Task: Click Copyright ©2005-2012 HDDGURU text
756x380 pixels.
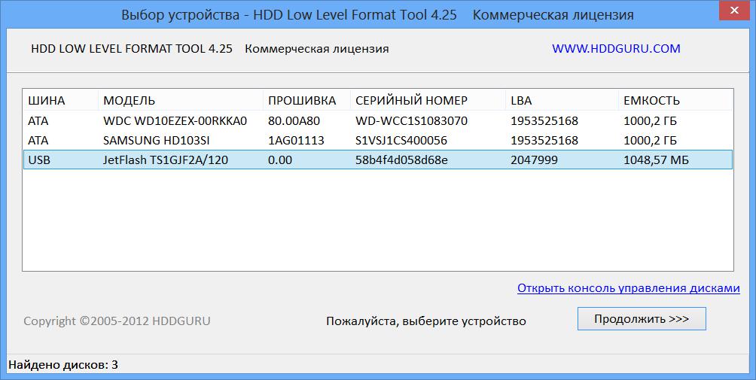Action: pyautogui.click(x=117, y=321)
